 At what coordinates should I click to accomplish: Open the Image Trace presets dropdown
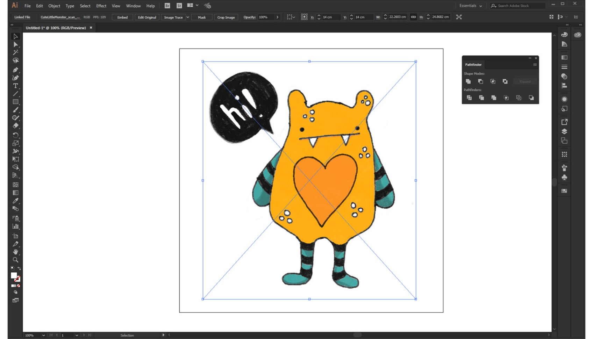coord(188,17)
